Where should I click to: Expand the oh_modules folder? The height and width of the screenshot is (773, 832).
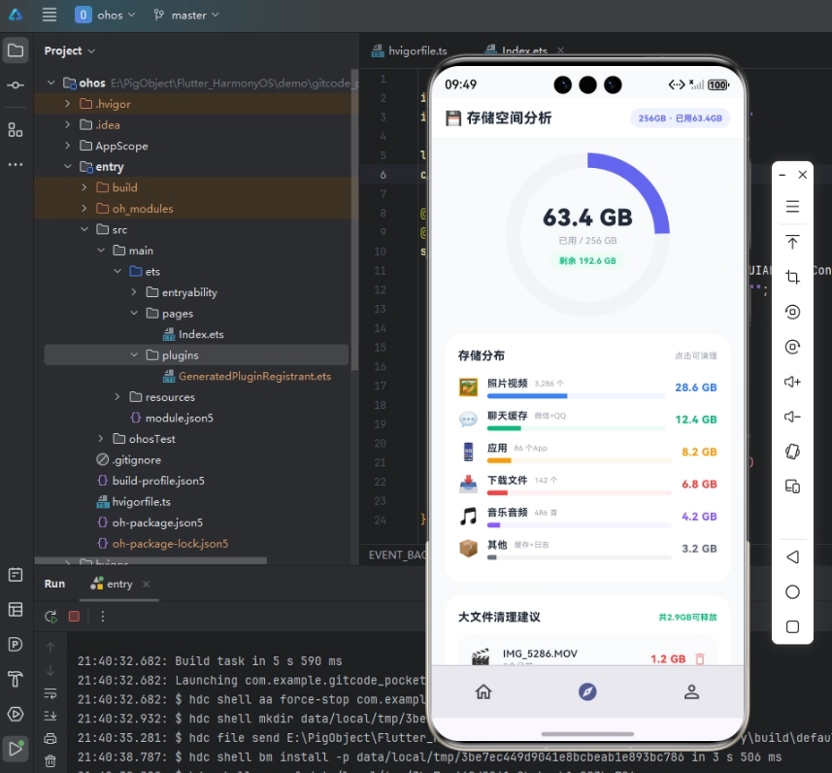[83, 209]
